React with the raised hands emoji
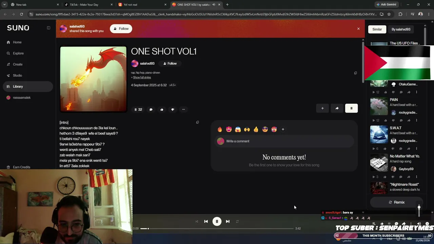The height and width of the screenshot is (244, 434). coord(247,129)
